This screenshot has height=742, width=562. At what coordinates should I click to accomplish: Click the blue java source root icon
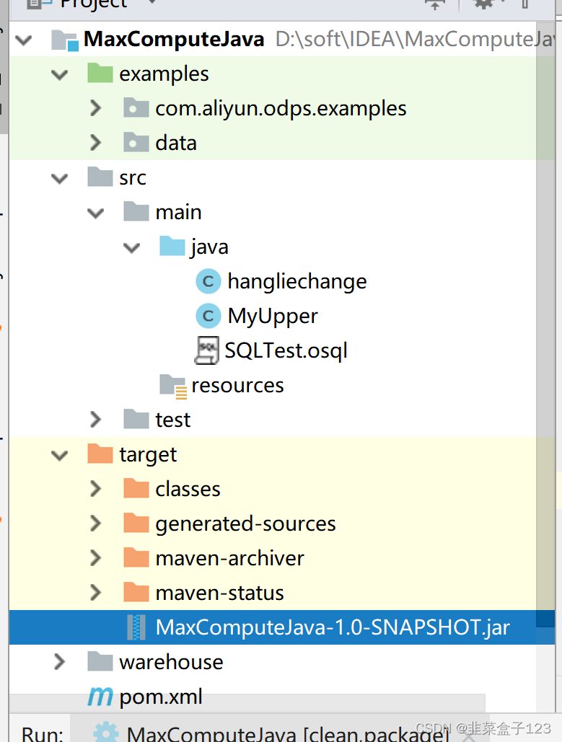point(172,246)
